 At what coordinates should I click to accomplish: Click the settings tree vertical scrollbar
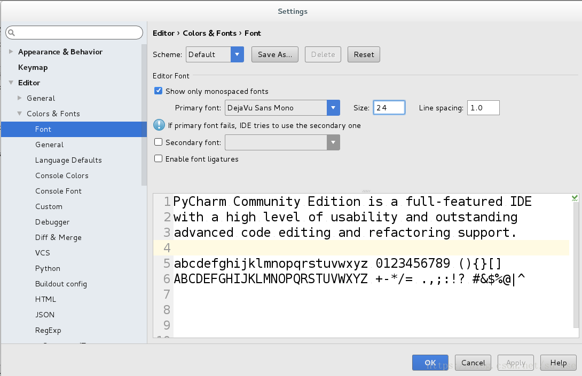click(x=144, y=115)
